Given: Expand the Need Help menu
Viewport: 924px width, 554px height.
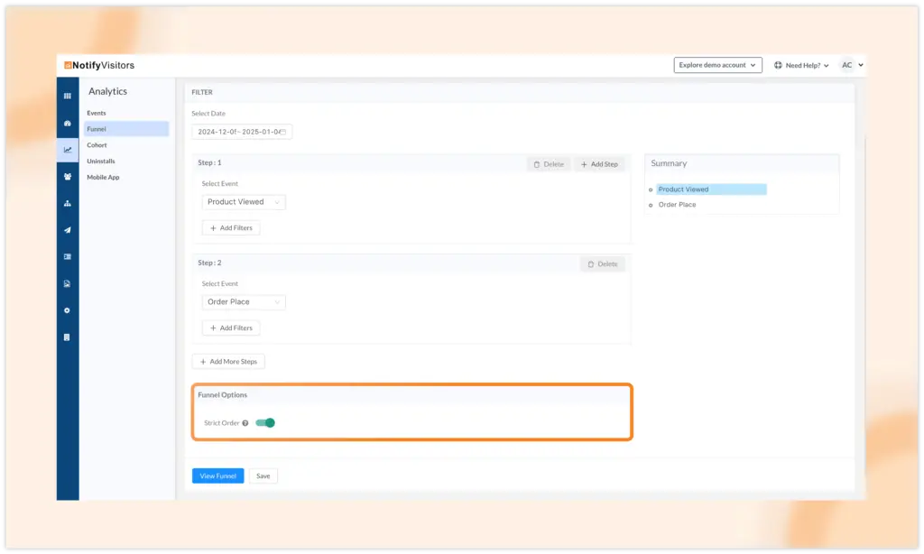Looking at the screenshot, I should coord(801,65).
